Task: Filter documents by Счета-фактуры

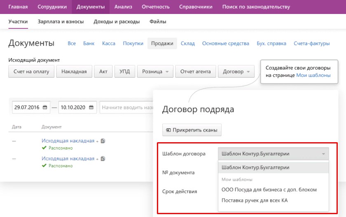Action: (311, 43)
